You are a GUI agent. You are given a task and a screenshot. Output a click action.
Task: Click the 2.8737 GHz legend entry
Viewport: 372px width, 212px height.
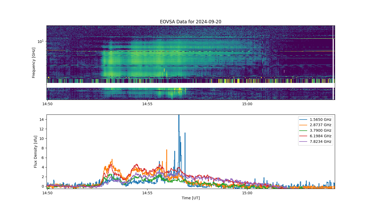316,125
